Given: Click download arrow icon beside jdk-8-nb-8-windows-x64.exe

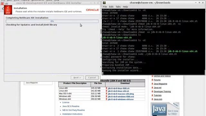Looking at the screenshot, I should (x=107, y=99).
